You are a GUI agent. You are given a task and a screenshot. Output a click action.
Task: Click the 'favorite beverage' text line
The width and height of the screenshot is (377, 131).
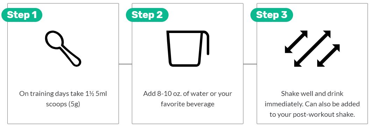[x=187, y=104]
